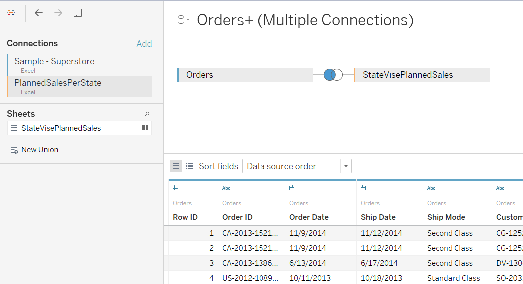The height and width of the screenshot is (284, 523).
Task: Click Order Date calendar data type icon
Action: point(292,188)
